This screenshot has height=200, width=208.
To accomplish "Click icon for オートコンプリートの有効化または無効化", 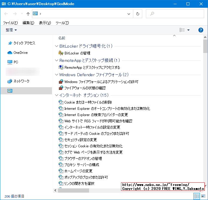I will (x=61, y=108).
